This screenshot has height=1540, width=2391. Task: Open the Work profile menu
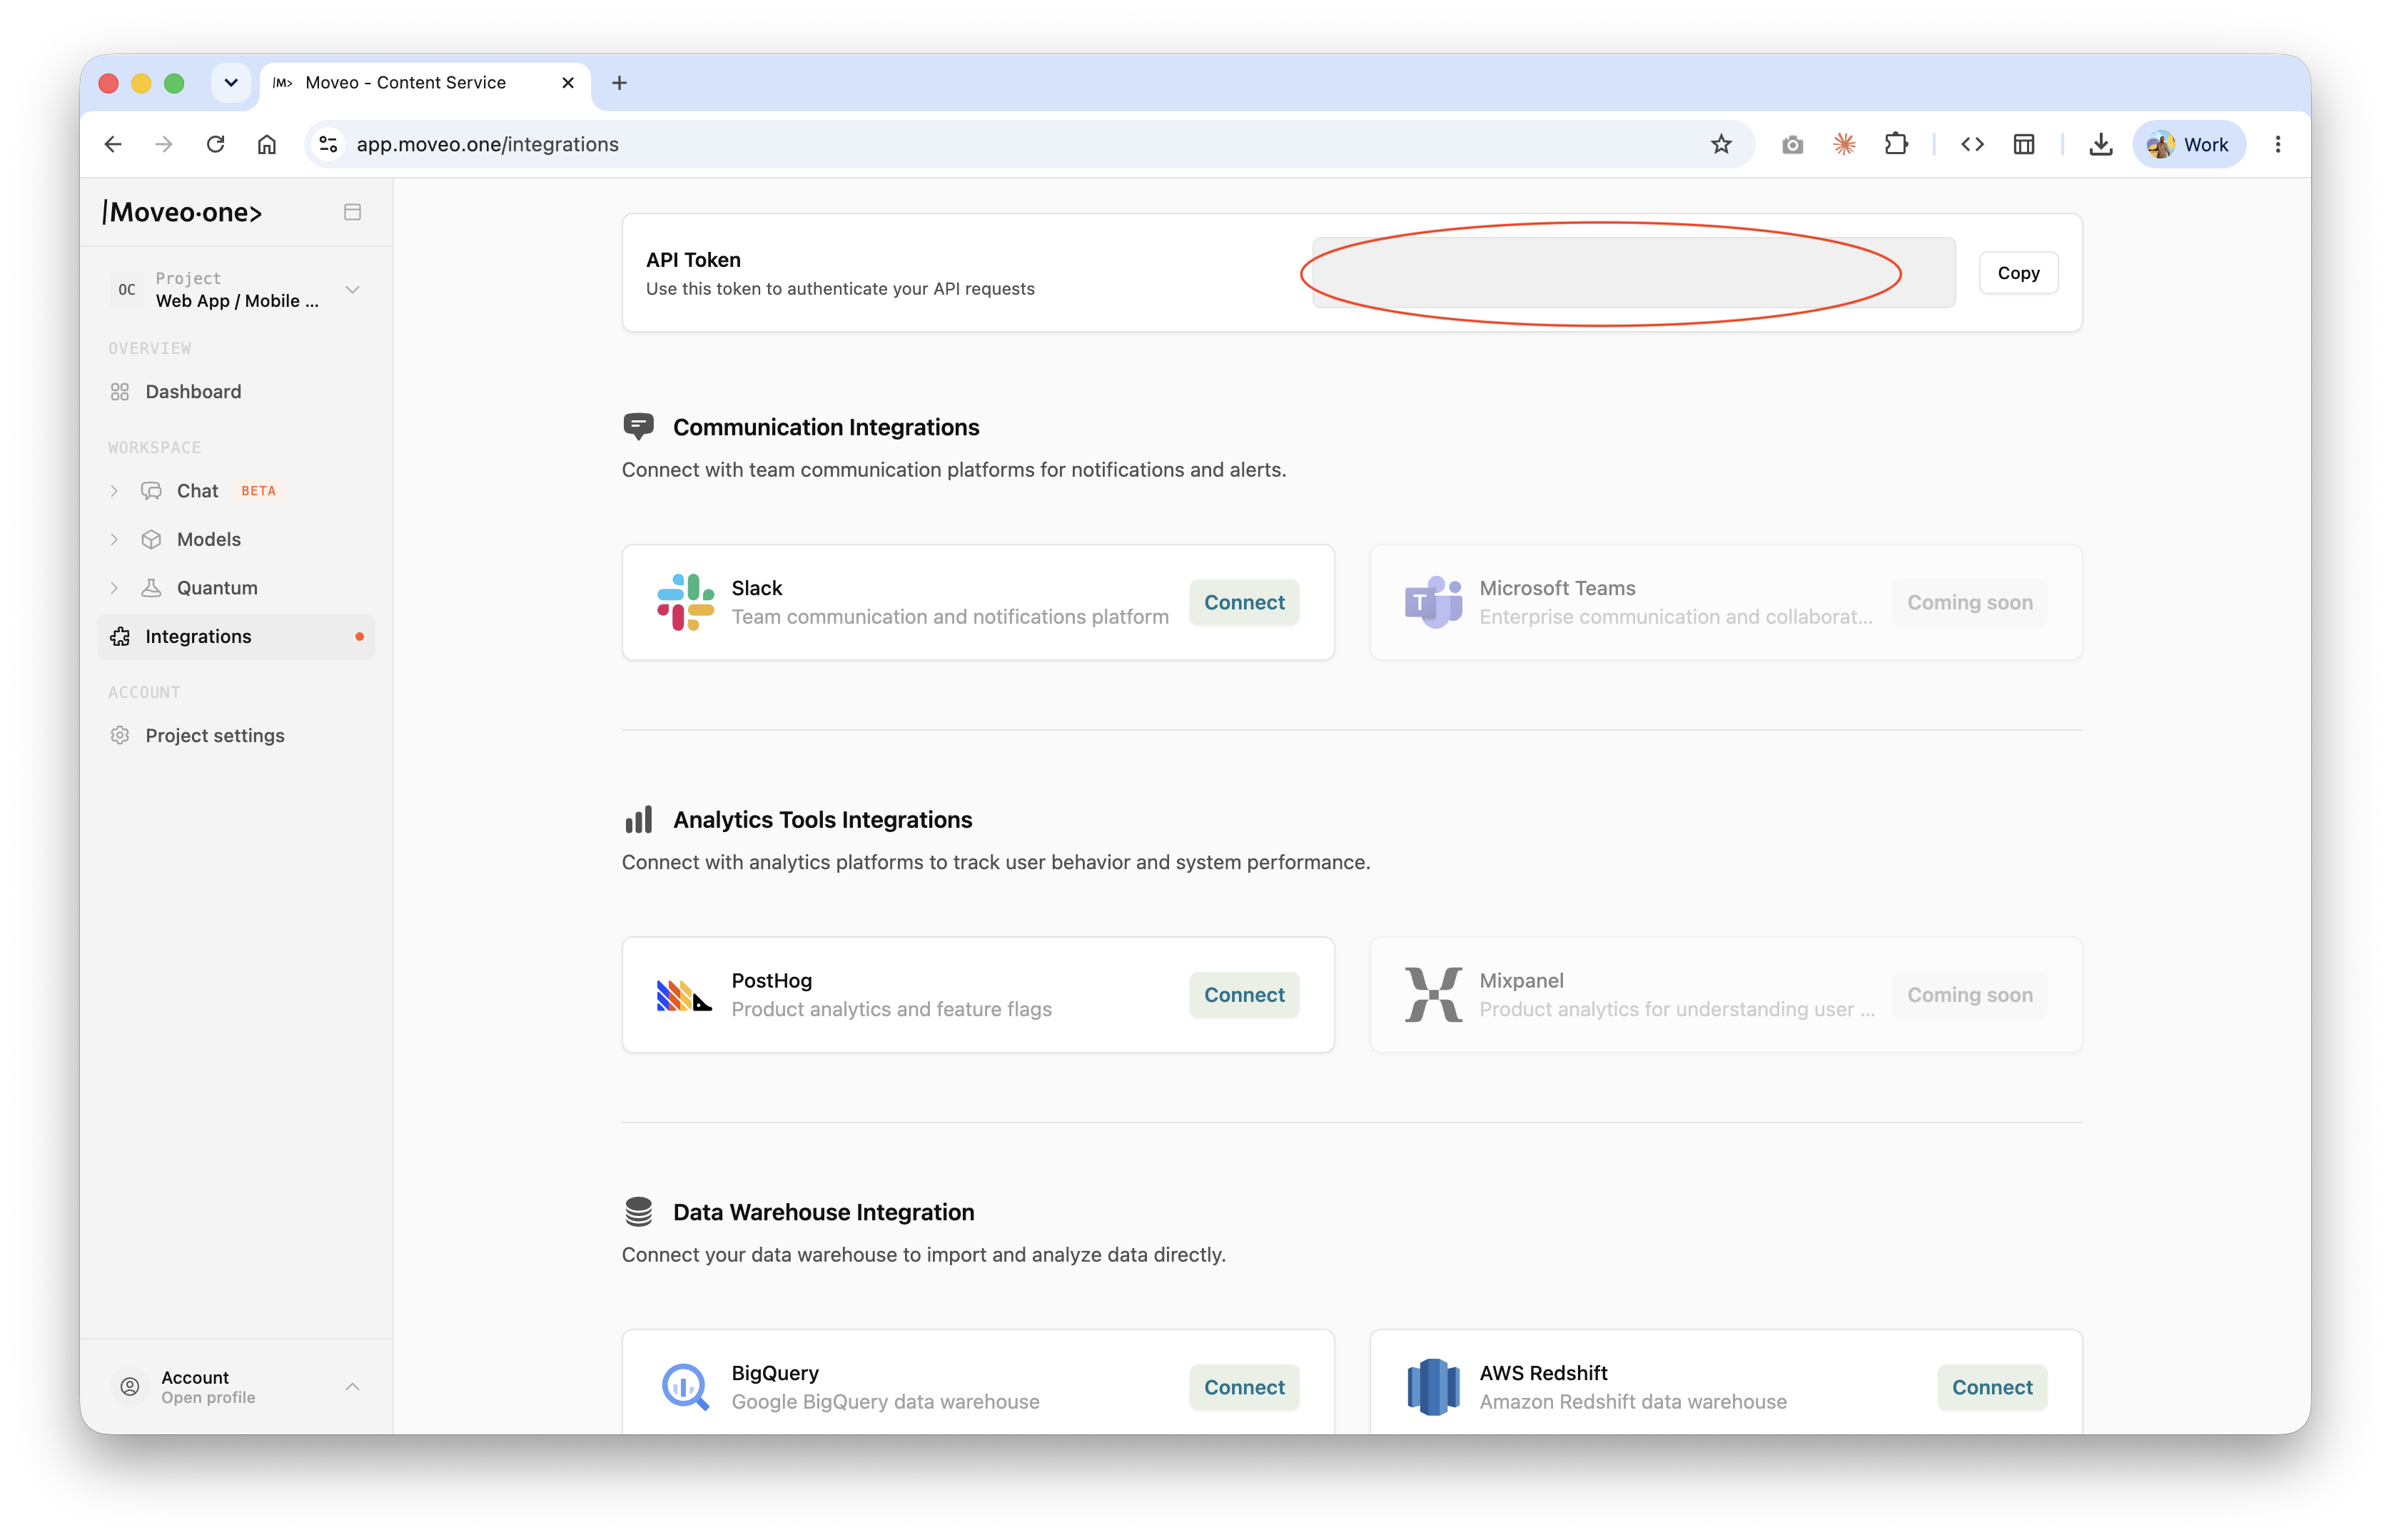[x=2189, y=144]
